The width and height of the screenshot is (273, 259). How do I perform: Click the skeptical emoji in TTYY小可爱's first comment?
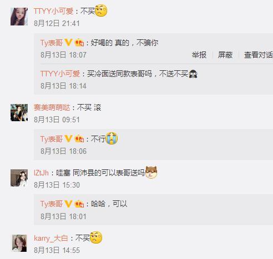tap(101, 11)
